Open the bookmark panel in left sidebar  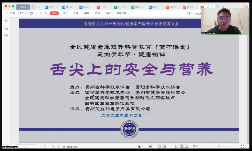click(x=6, y=22)
